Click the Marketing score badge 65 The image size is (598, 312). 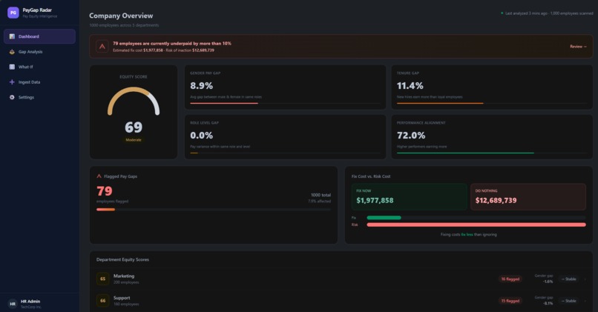(102, 279)
